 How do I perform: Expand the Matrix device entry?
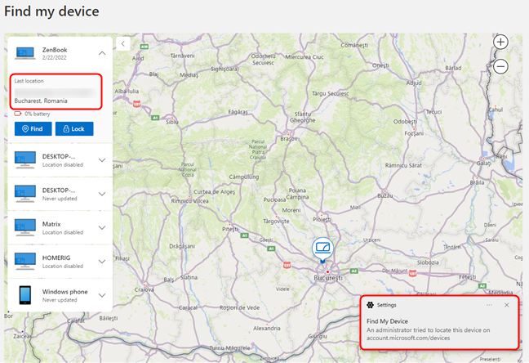click(x=102, y=227)
